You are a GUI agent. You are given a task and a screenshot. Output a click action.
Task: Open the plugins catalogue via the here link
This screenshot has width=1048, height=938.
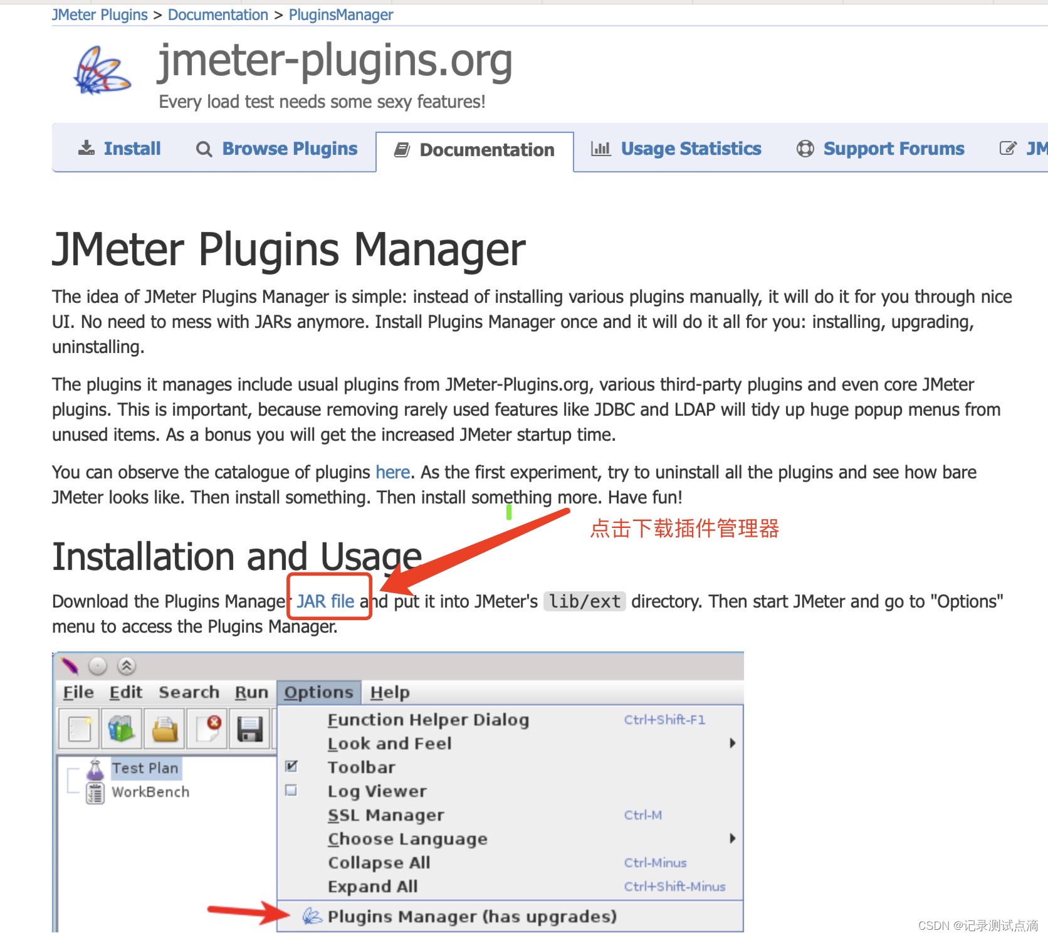coord(392,472)
